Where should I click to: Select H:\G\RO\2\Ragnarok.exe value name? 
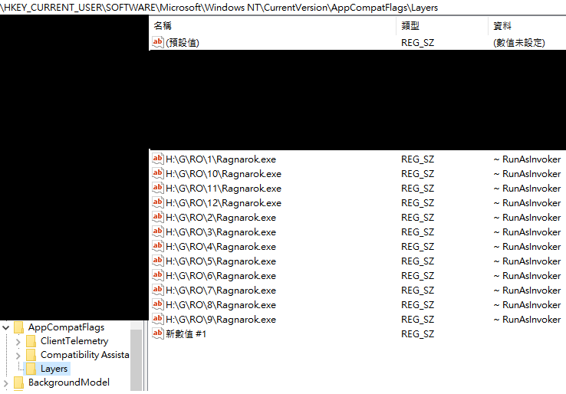coord(221,218)
